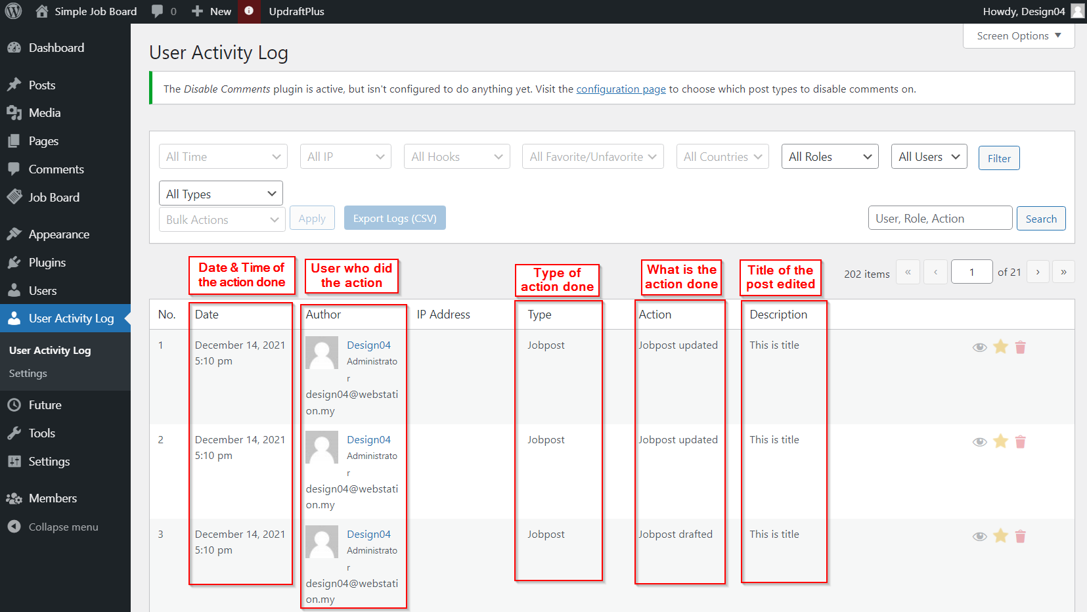Open Screen Options panel
Image resolution: width=1087 pixels, height=612 pixels.
1019,36
